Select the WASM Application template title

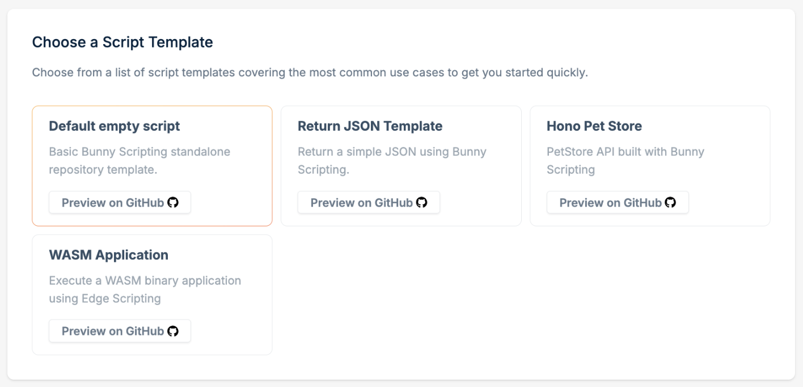pos(109,255)
